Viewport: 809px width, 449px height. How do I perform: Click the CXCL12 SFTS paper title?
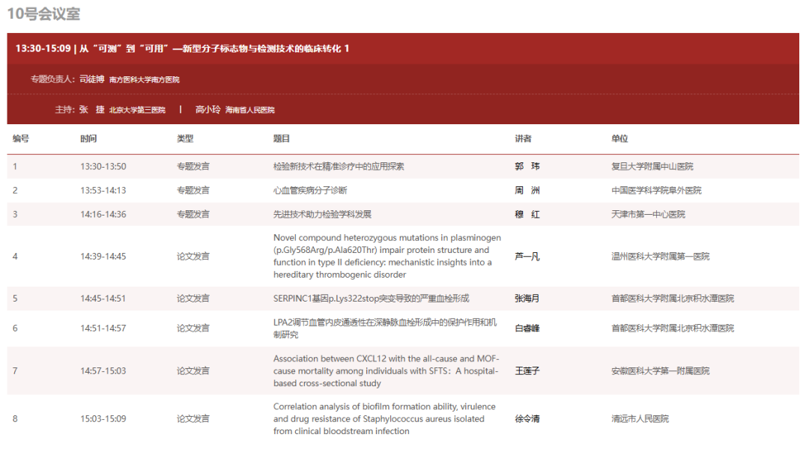click(x=386, y=370)
